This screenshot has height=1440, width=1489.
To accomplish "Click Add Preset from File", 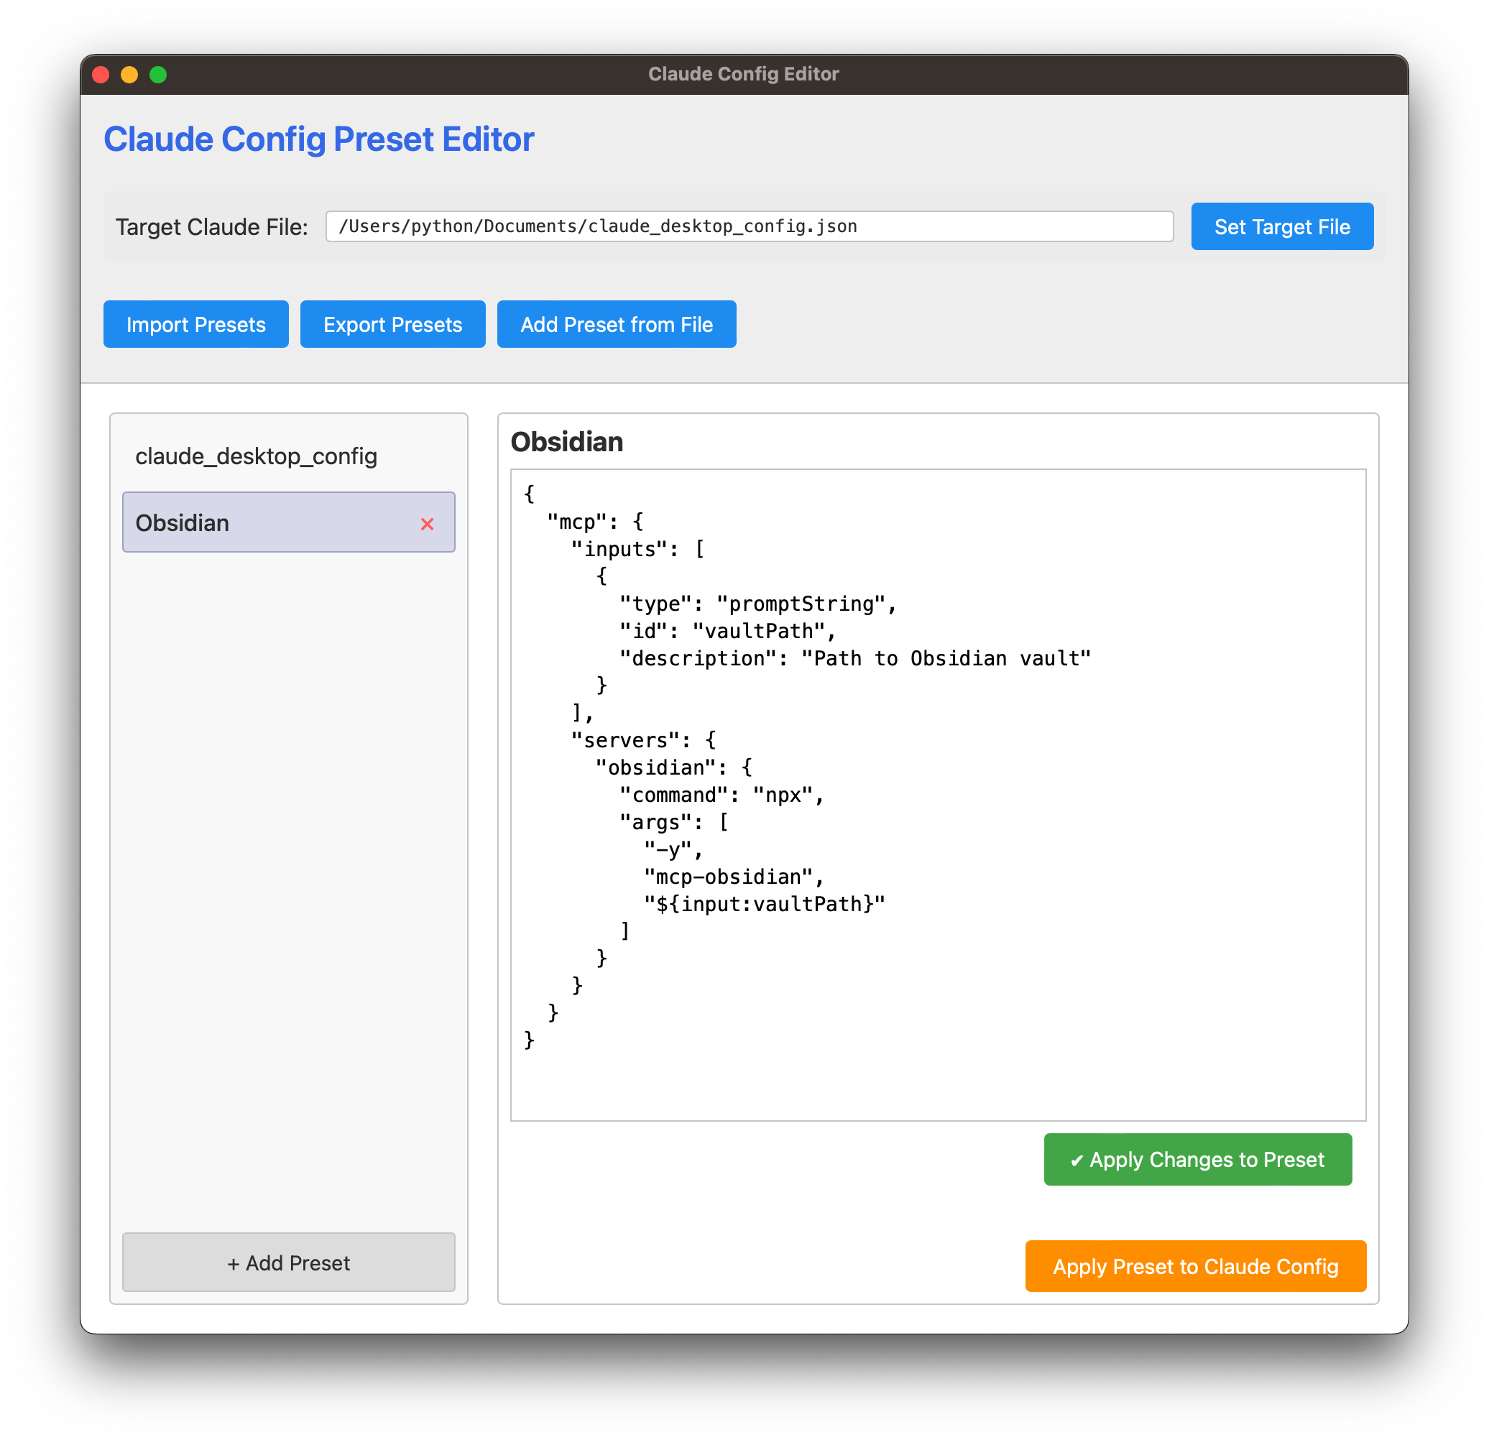I will coord(616,324).
